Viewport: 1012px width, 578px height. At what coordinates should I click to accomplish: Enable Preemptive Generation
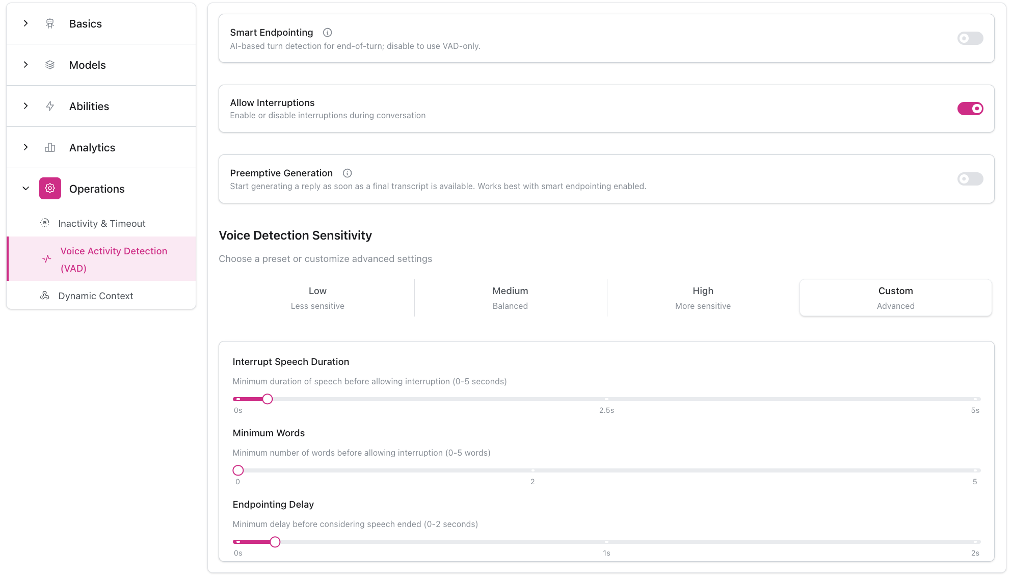pos(970,179)
